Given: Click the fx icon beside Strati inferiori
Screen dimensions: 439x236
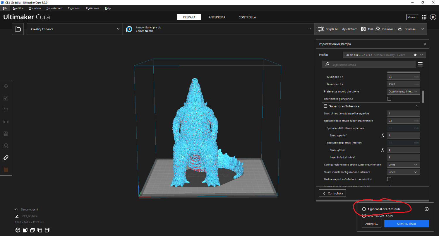Looking at the screenshot, I should [382, 150].
